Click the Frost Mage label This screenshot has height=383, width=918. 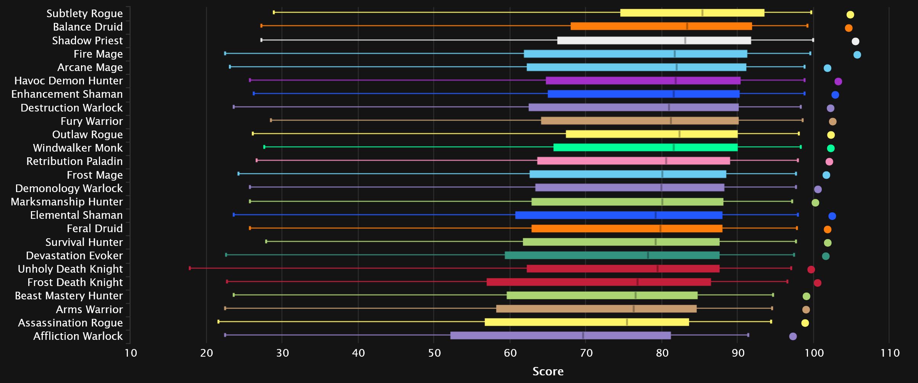(x=95, y=175)
